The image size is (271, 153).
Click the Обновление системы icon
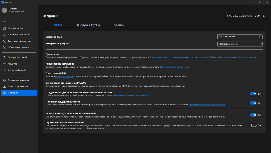pos(5,47)
